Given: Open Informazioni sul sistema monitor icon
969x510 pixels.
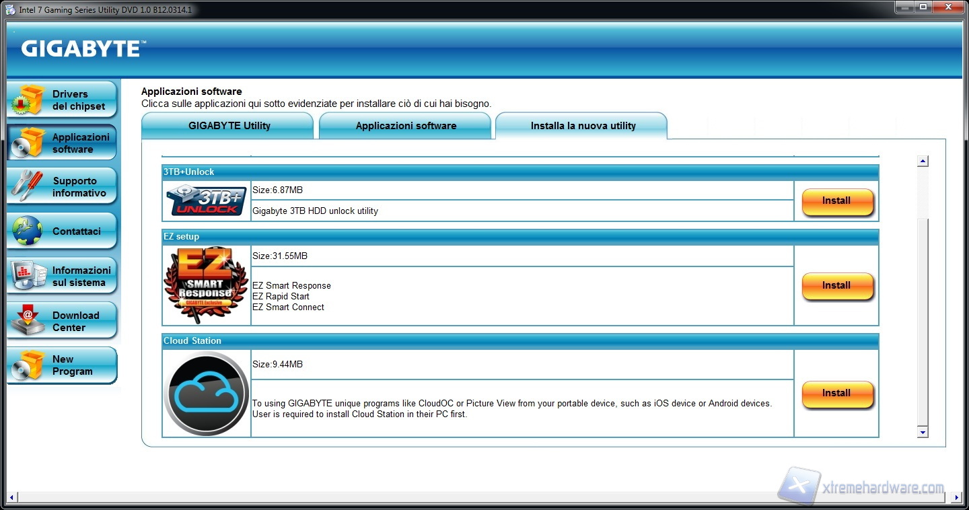Looking at the screenshot, I should [x=28, y=276].
